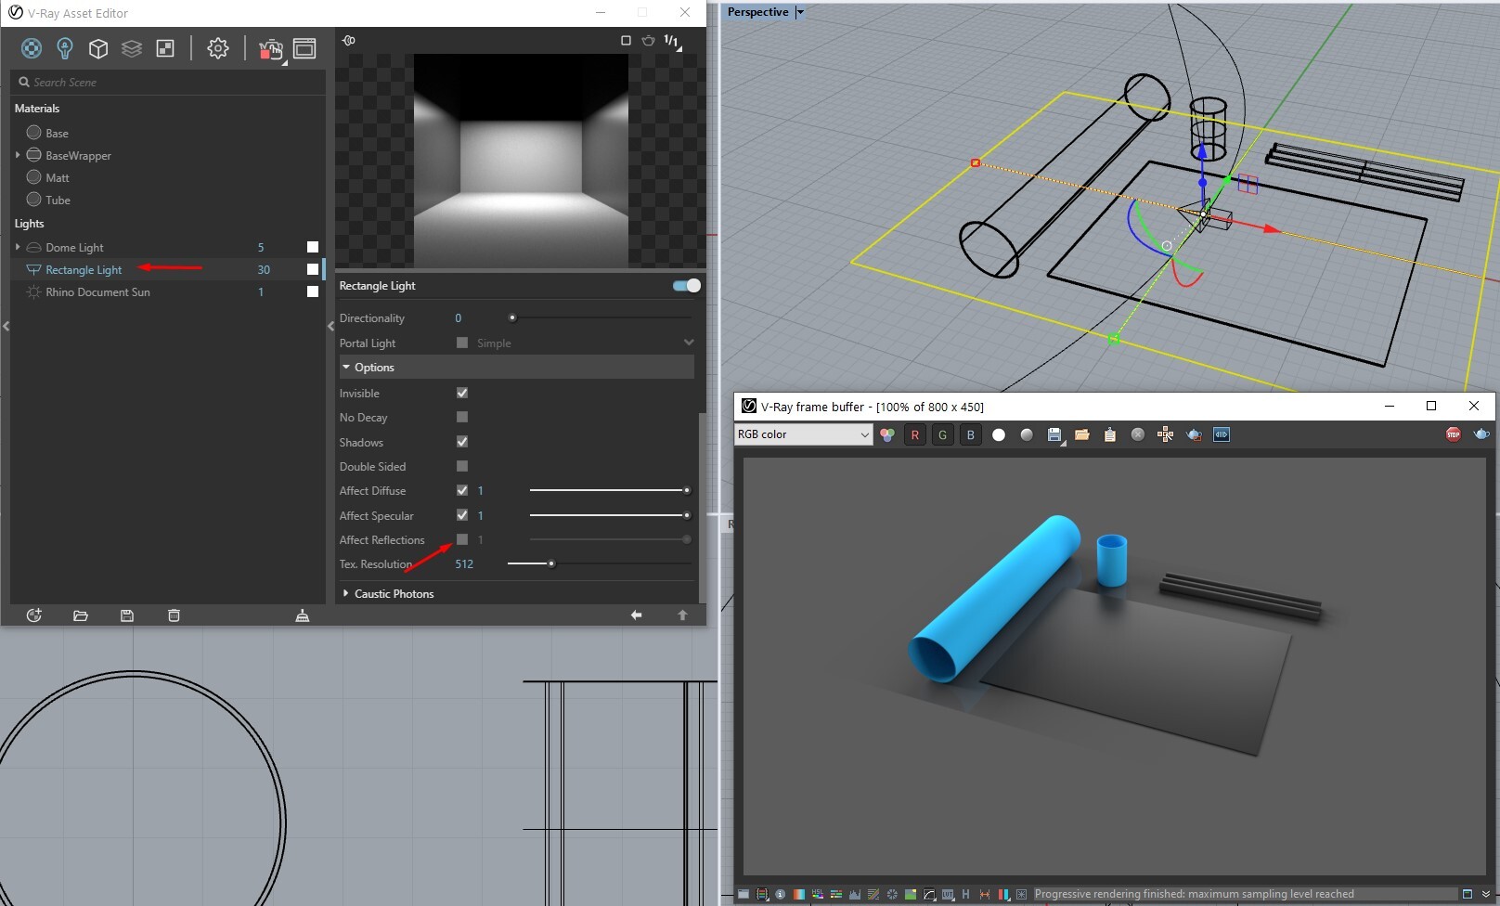
Task: Enable No Decay checkbox
Action: coord(462,417)
